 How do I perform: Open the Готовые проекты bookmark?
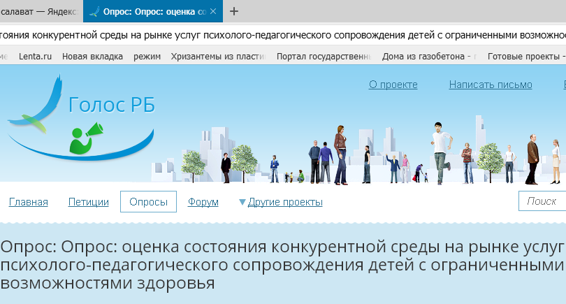tap(524, 57)
